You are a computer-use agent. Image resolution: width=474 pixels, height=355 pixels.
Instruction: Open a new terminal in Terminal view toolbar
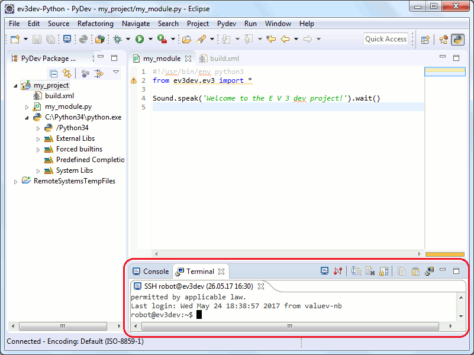click(x=324, y=271)
